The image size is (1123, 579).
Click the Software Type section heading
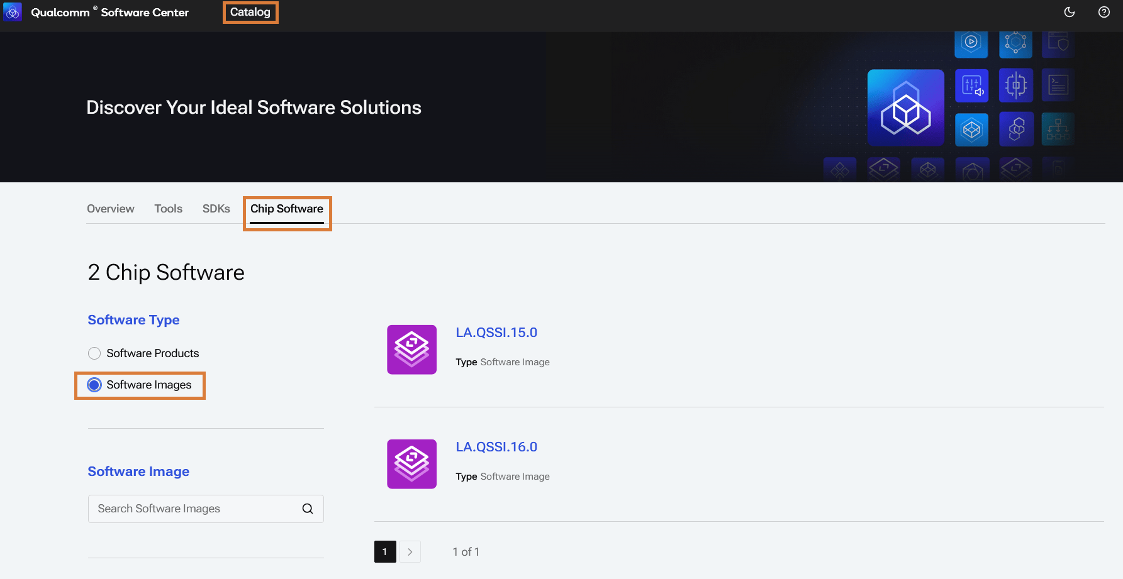133,320
